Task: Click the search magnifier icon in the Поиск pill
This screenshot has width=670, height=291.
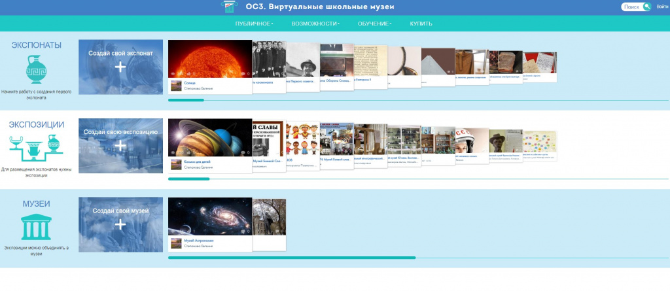Action: pos(647,7)
